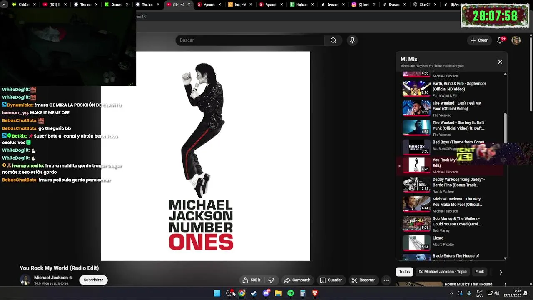Click the Crear button
The width and height of the screenshot is (533, 300).
pyautogui.click(x=479, y=40)
